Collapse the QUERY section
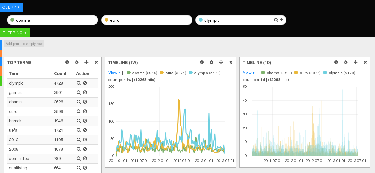The image size is (375, 173). tap(11, 7)
